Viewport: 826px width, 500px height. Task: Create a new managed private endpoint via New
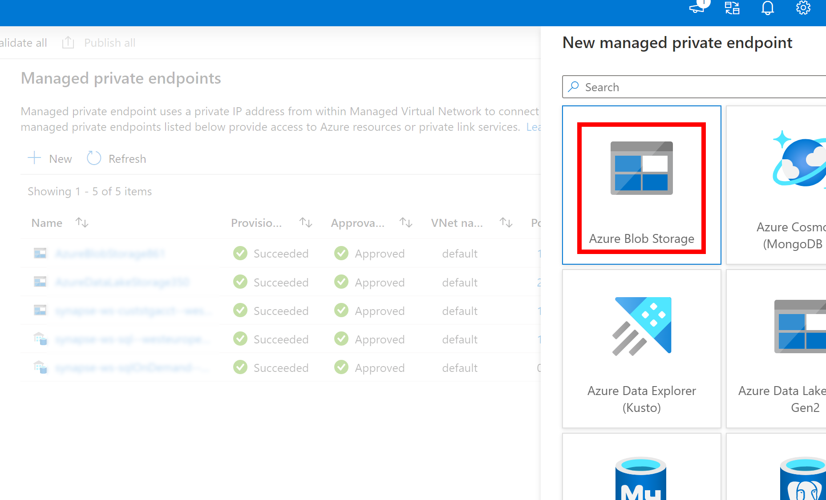[x=50, y=158]
